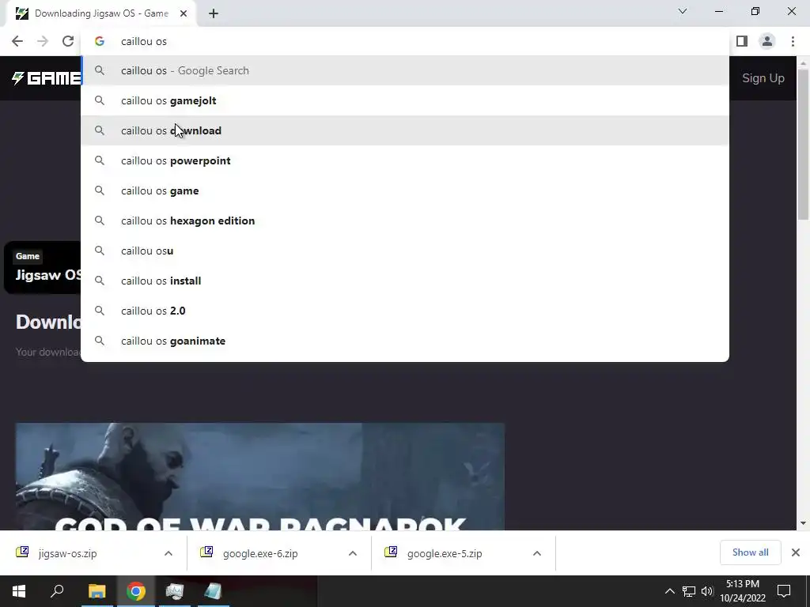810x607 pixels.
Task: Click the Google icon in address bar
Action: [x=100, y=41]
